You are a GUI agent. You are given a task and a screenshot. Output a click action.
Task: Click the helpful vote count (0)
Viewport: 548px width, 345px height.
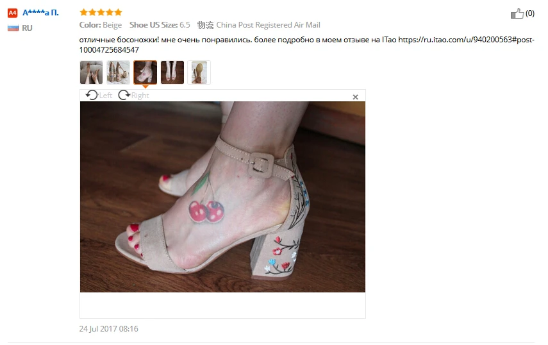tap(530, 13)
